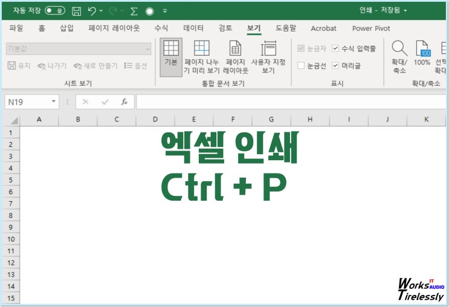Switch to the 홈 tab
The height and width of the screenshot is (307, 449).
[x=42, y=28]
